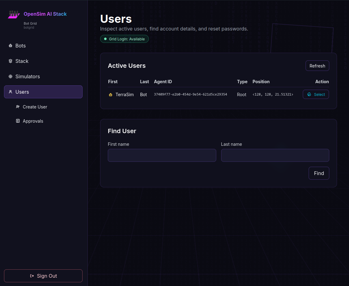Click the First column header
The width and height of the screenshot is (349, 286).
pos(113,82)
